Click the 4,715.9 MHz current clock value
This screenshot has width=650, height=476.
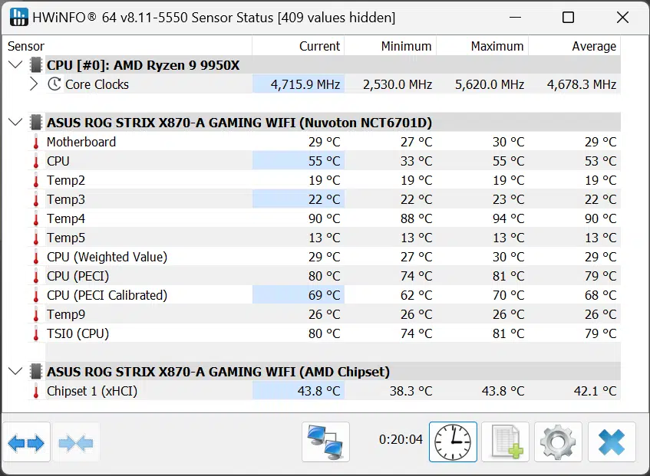(305, 84)
